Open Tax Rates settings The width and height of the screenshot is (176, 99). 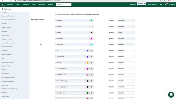click(x=4, y=51)
